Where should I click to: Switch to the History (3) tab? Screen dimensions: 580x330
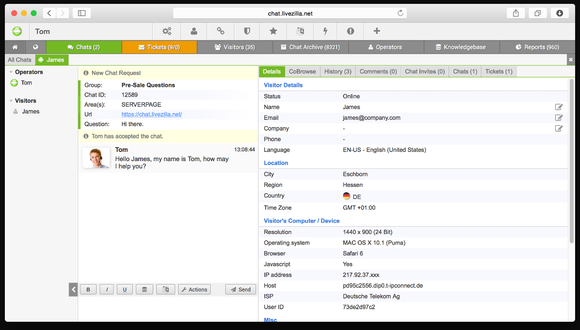338,71
